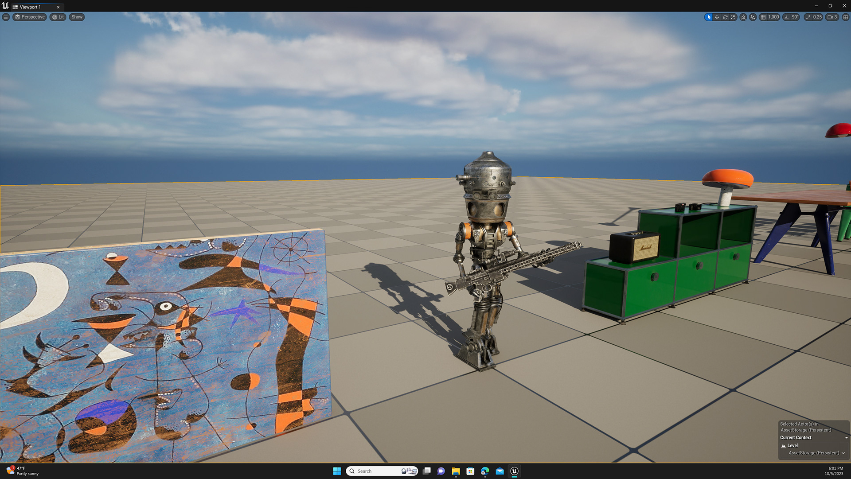Screen dimensions: 851x479
Task: Click the taskbar Search box
Action: [x=382, y=471]
